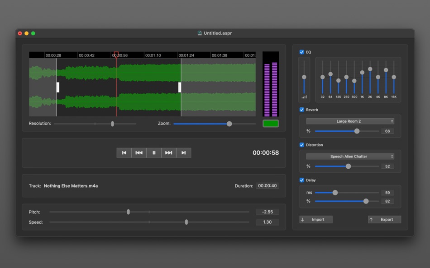Viewport: 430px width, 268px height.
Task: Click the 4K EQ band slider
Action: [378, 78]
